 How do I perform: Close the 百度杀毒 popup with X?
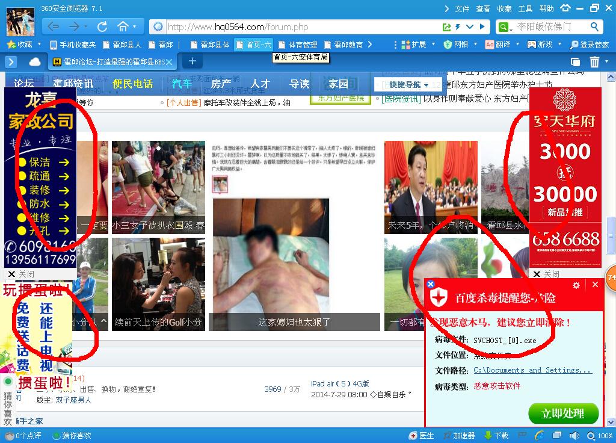pos(595,285)
